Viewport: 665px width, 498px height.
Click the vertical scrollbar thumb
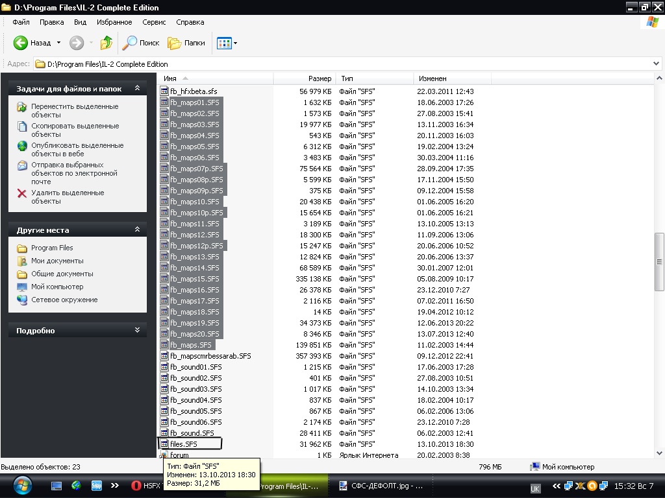(x=659, y=262)
